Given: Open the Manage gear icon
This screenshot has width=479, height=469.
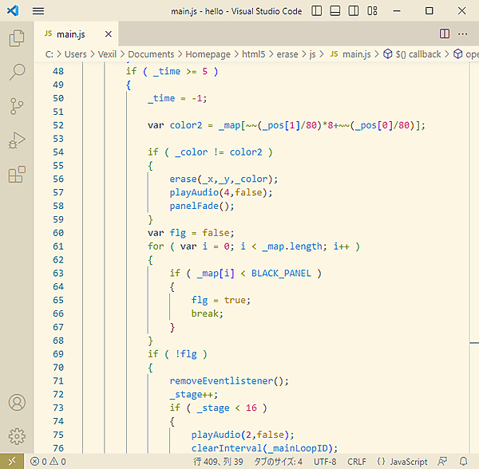Looking at the screenshot, I should pos(17,436).
